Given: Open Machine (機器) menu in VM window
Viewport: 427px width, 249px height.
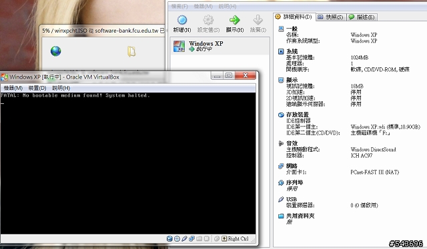Looking at the screenshot, I should [x=13, y=88].
